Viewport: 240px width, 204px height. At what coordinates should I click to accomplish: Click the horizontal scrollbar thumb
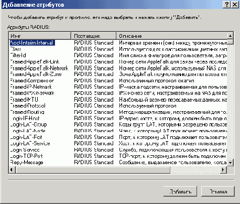93,169
